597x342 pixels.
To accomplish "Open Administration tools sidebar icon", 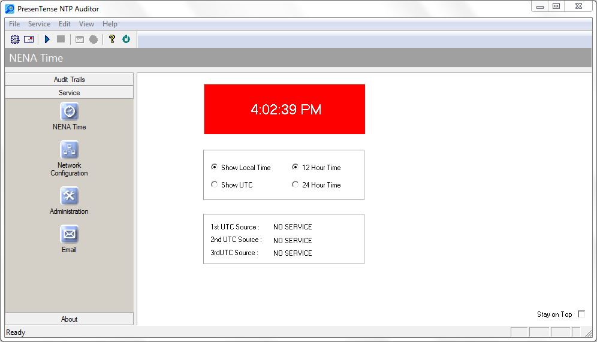I will click(70, 196).
